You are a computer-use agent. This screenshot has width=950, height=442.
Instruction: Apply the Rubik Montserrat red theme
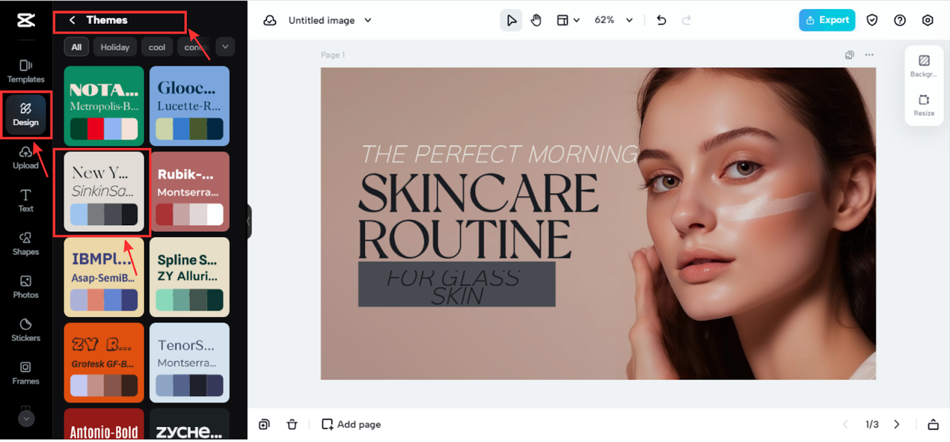189,191
